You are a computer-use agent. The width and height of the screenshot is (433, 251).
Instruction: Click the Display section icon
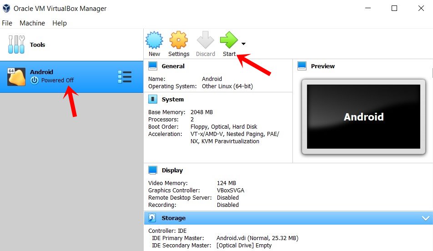(x=153, y=170)
